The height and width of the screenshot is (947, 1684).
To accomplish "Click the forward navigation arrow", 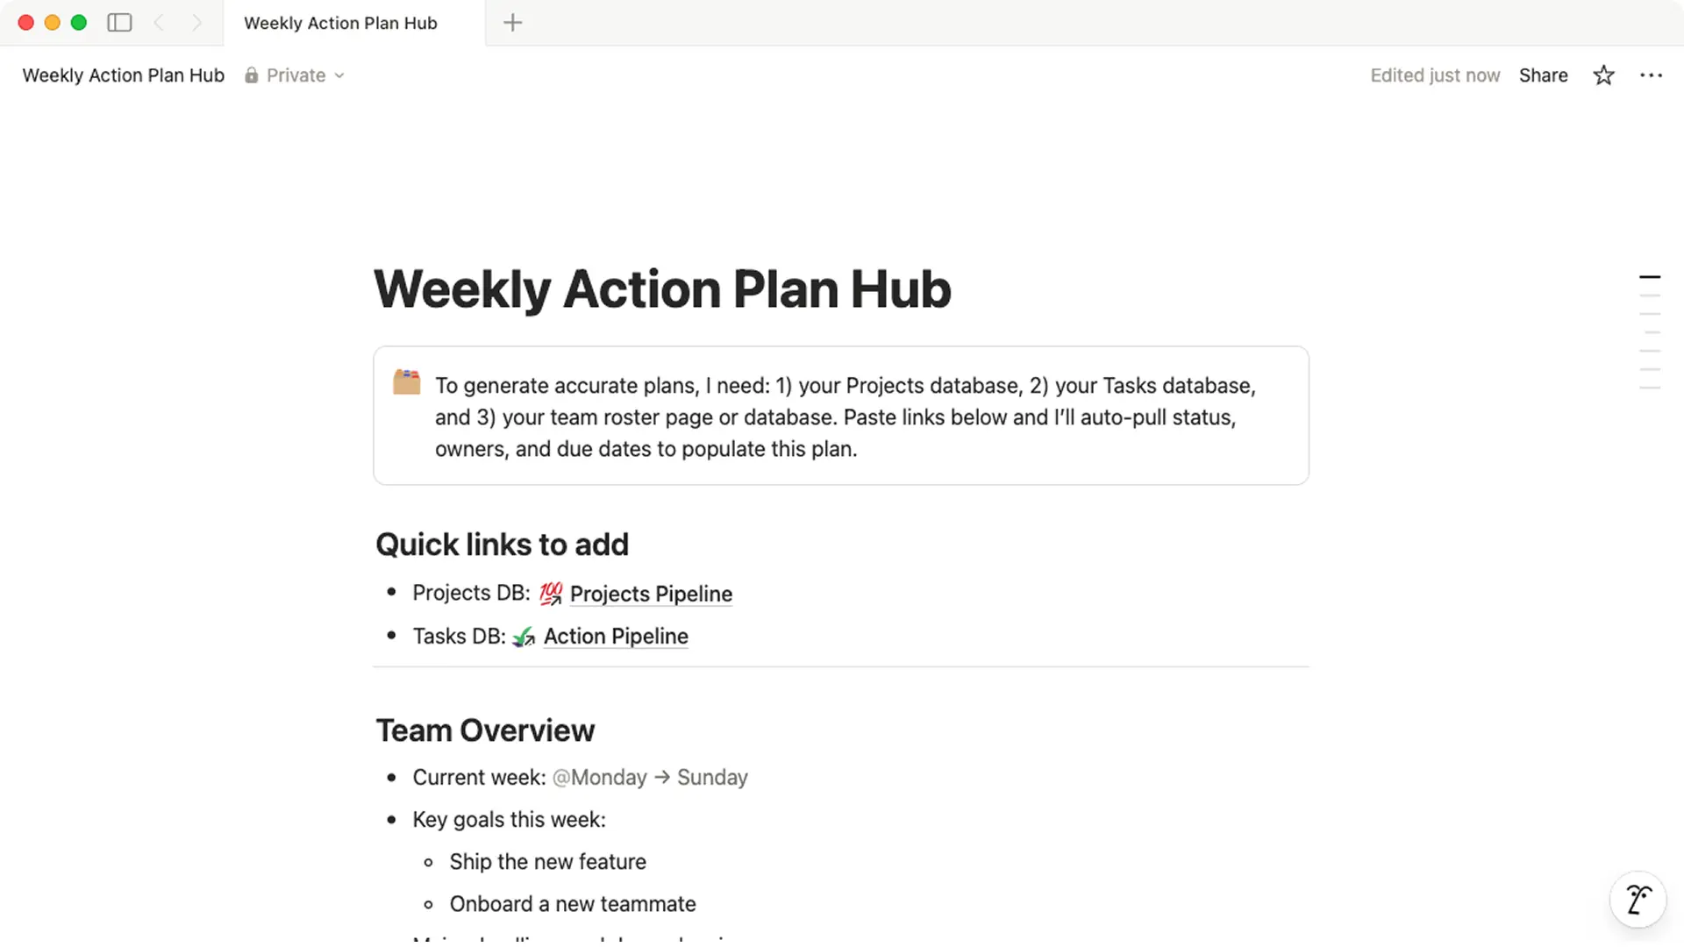I will [196, 23].
